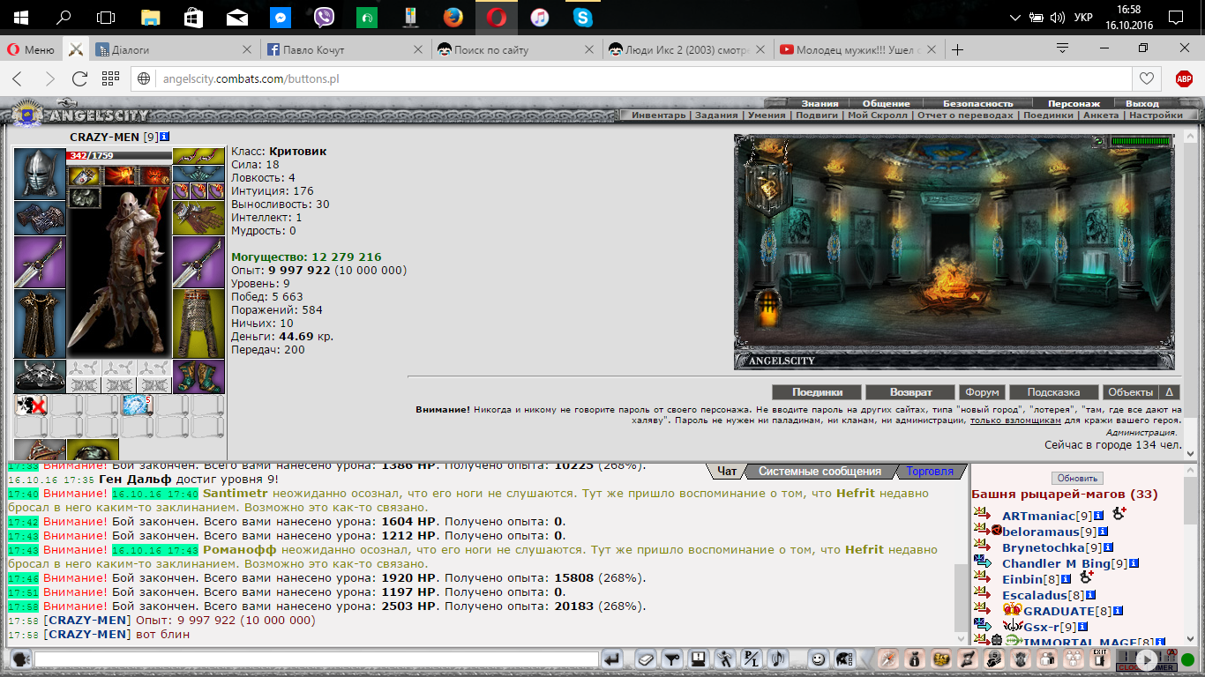Viewport: 1205px width, 677px height.
Task: Click the Форум button
Action: (982, 392)
